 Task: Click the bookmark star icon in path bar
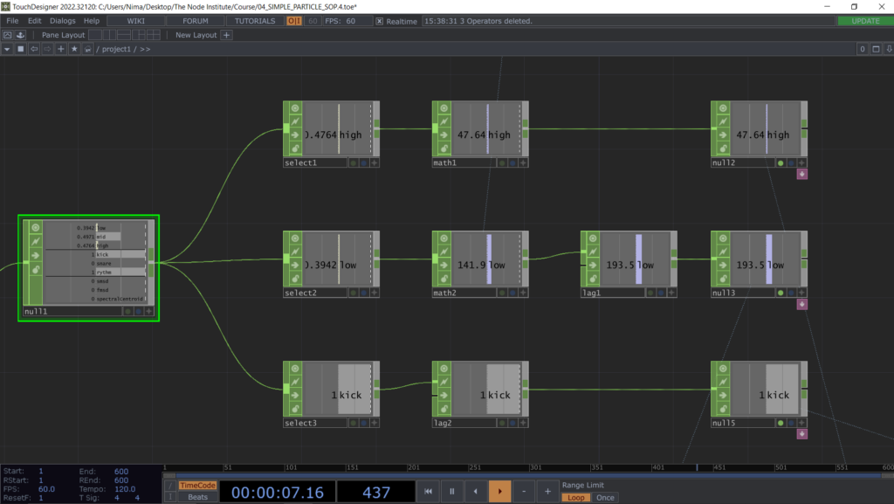tap(74, 49)
